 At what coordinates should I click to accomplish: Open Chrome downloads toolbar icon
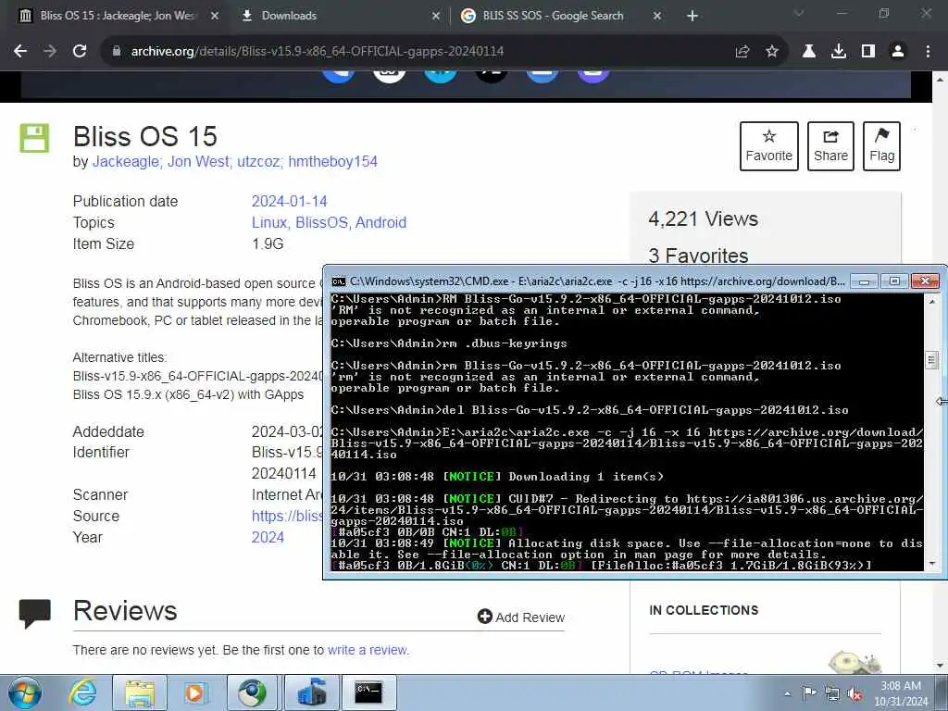(839, 52)
